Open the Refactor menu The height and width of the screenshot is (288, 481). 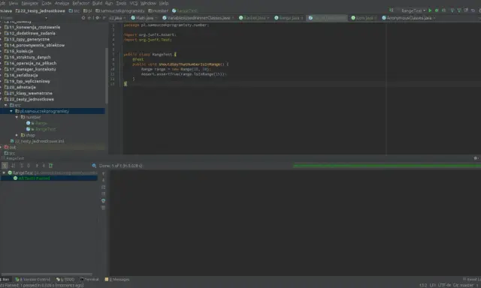[80, 3]
